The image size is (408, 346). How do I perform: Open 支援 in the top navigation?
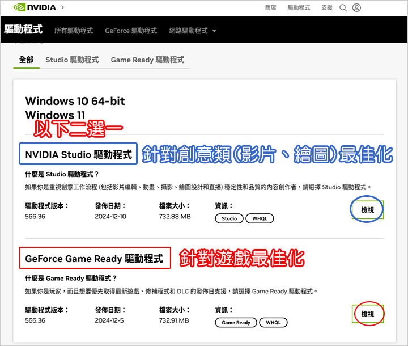(327, 7)
